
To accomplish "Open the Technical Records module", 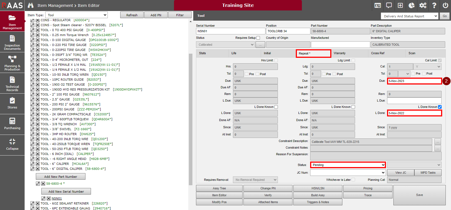I will (x=12, y=83).
